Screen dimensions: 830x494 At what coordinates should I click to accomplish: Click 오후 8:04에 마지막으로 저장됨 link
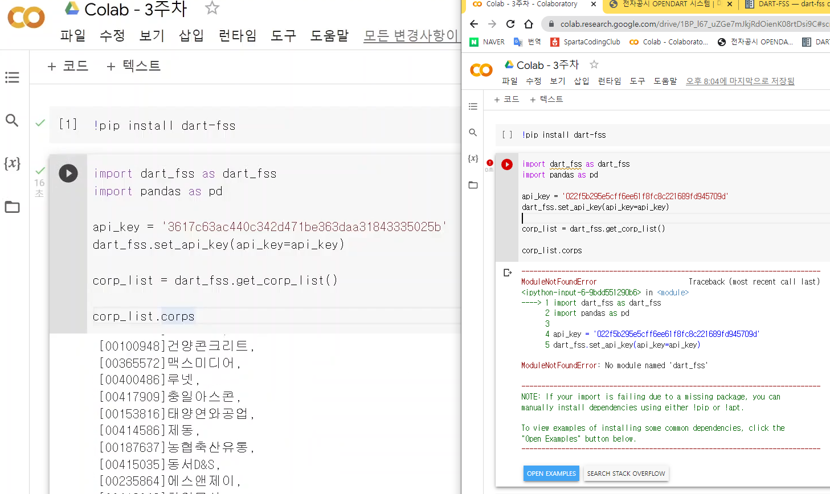(x=740, y=81)
